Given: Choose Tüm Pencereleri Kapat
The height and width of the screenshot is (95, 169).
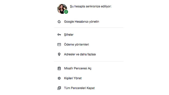Looking at the screenshot, I should tap(89, 88).
